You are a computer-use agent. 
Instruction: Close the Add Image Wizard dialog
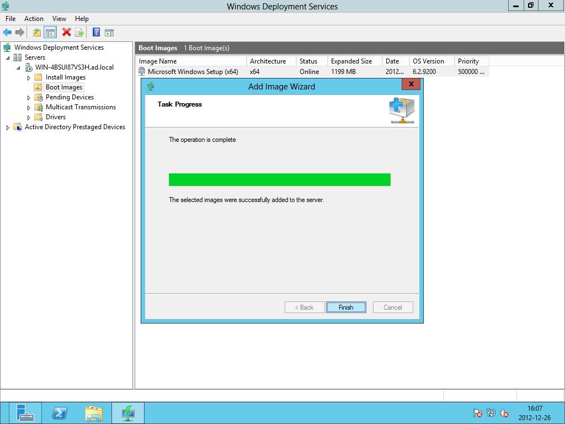411,84
